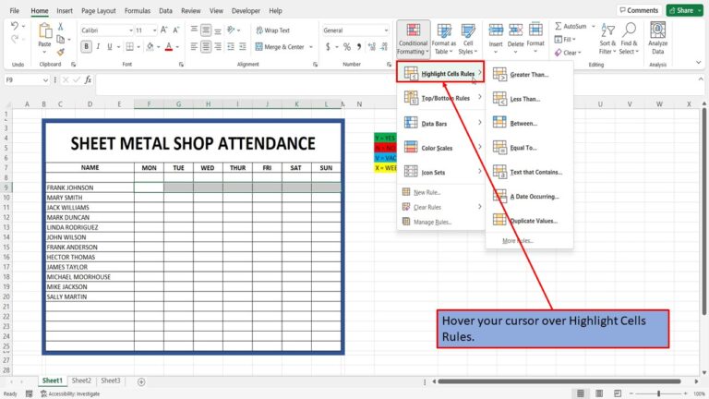Open the File tab
Screen dimensions: 709x399
[15, 10]
